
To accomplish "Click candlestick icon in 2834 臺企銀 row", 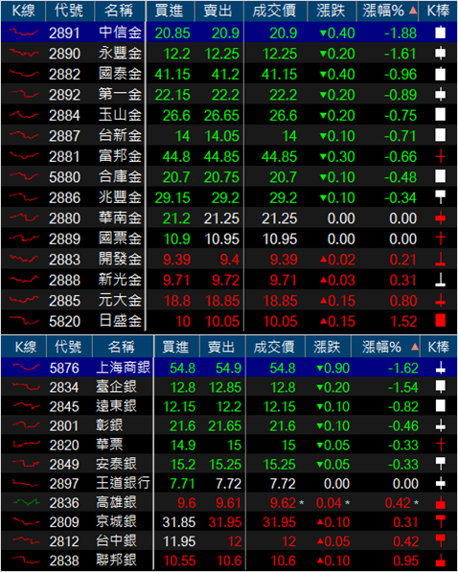I will pos(440,387).
